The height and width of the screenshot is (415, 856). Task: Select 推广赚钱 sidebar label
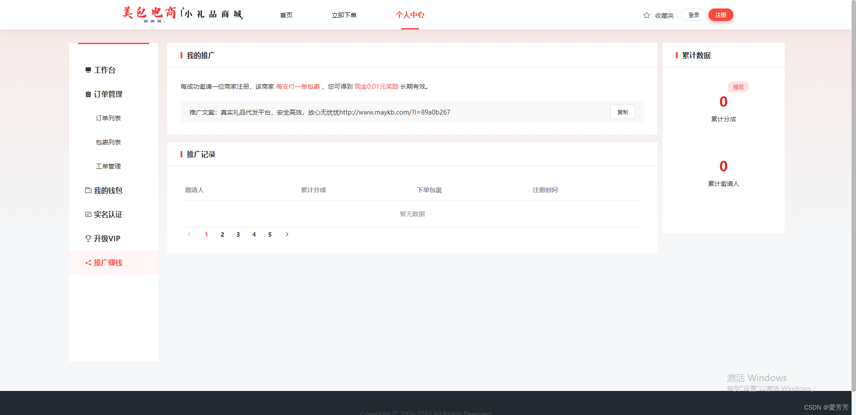[x=108, y=263]
